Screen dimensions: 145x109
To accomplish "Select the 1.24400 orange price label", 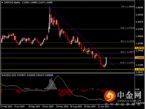I will pyautogui.click(x=140, y=58).
